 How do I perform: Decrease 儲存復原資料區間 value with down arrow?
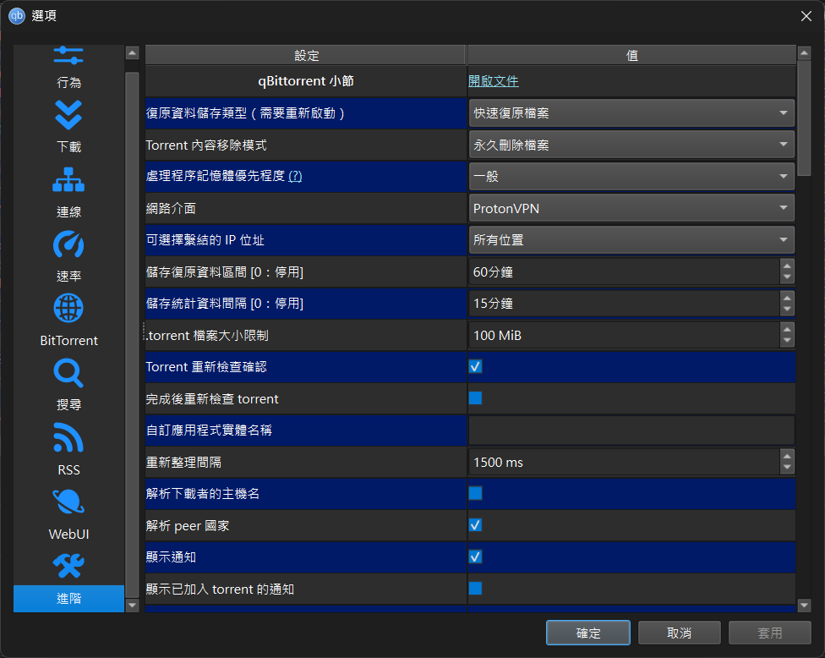(x=787, y=278)
